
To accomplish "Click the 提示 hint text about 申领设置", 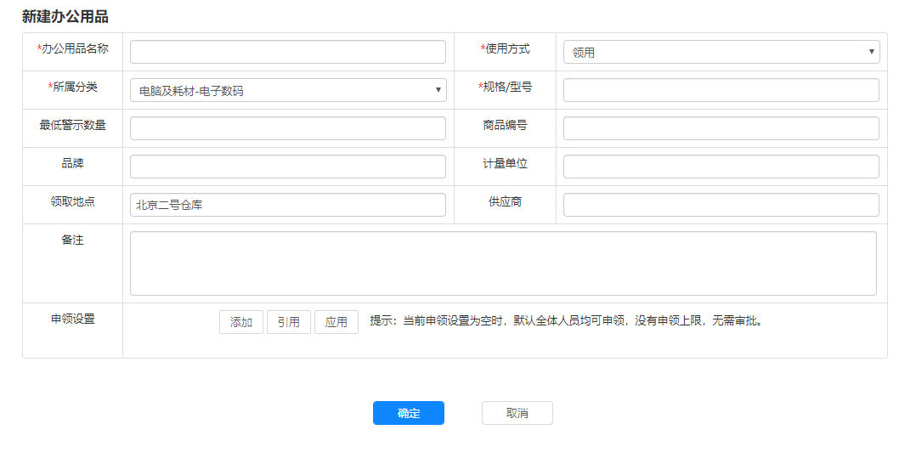I will pos(566,321).
